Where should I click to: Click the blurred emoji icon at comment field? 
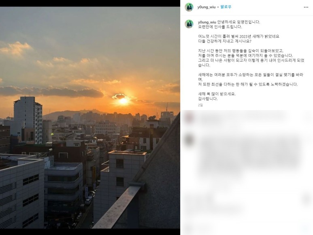[x=188, y=229]
